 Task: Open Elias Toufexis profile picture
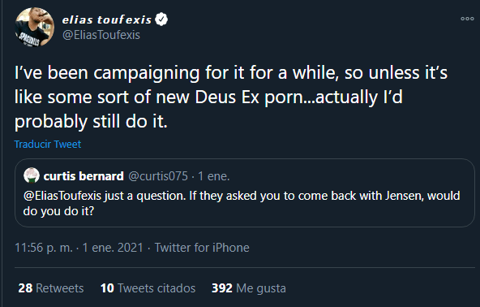coord(35,27)
